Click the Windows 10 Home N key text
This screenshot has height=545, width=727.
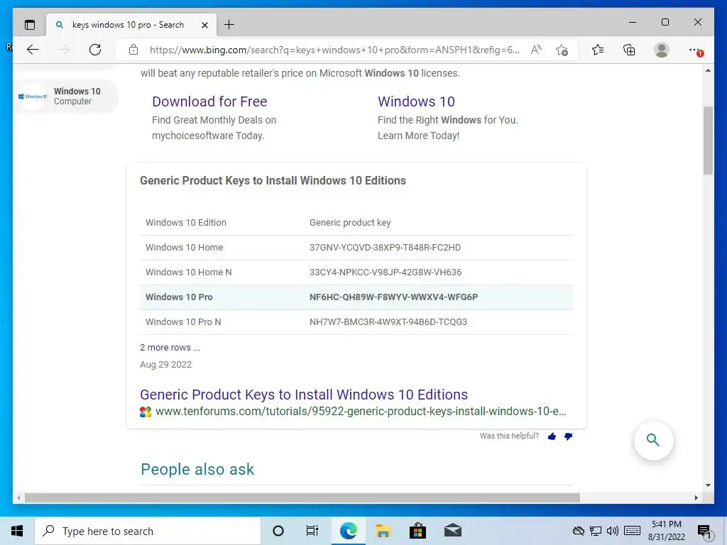(x=386, y=272)
